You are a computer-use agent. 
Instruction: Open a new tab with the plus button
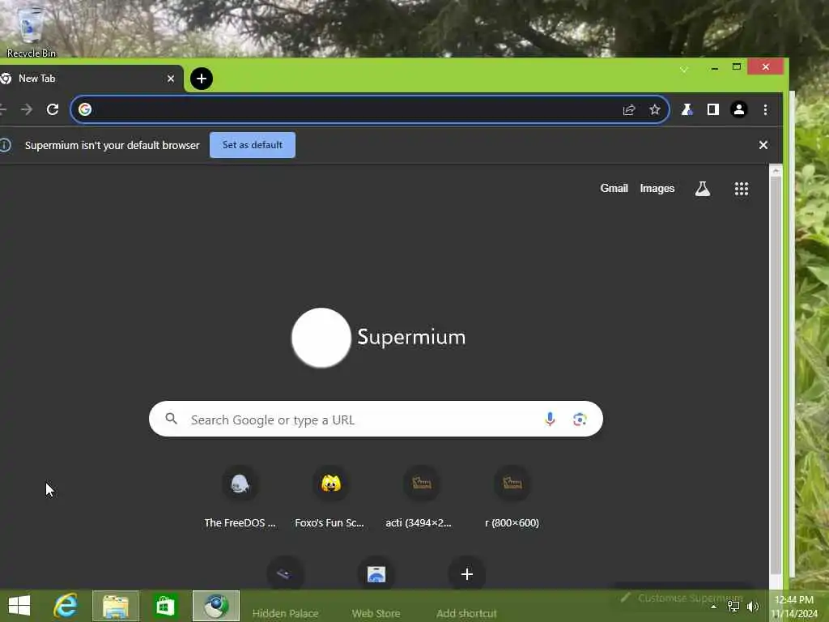tap(202, 79)
